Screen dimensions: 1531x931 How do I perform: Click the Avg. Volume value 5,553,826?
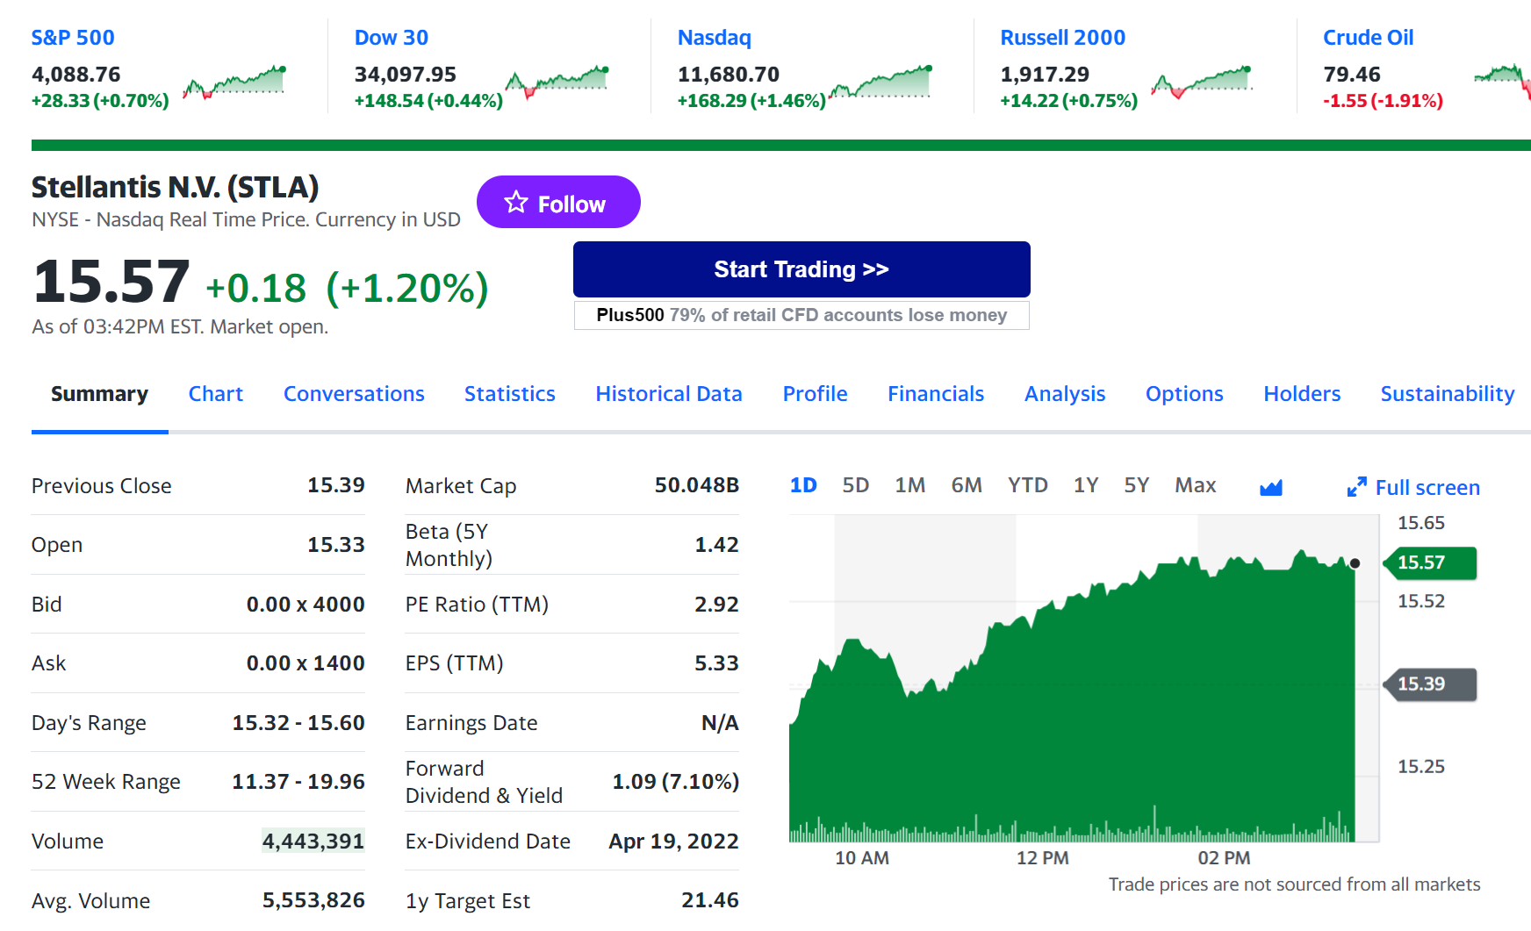313,900
